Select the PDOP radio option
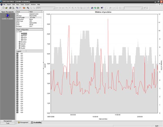The image size is (163, 127). 22,36
